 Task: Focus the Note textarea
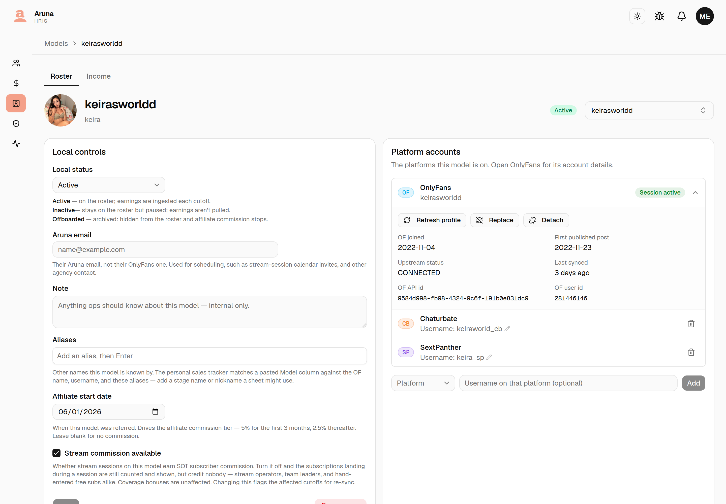click(209, 312)
